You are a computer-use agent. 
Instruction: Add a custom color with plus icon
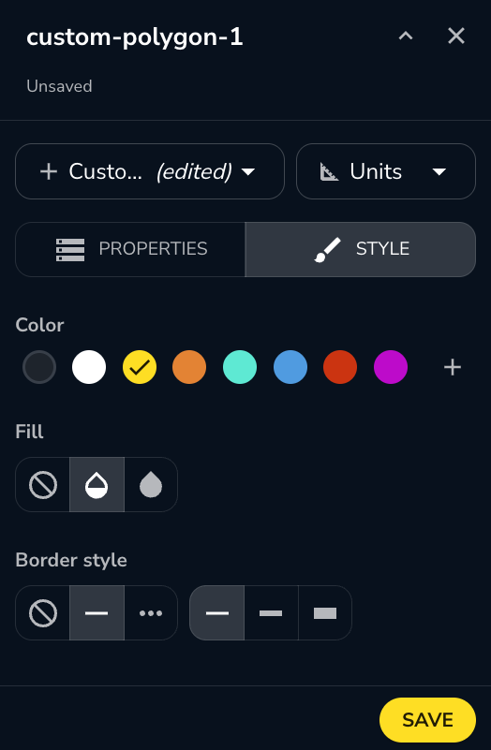453,367
